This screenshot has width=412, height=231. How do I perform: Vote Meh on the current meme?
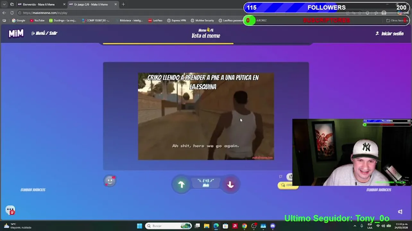206,183
